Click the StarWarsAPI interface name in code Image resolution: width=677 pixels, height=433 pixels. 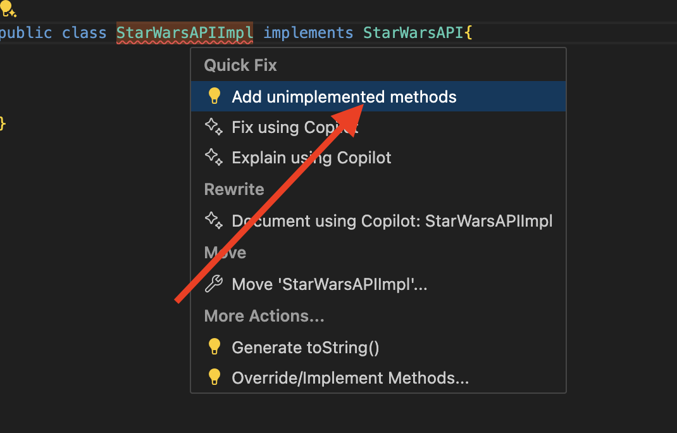coord(414,33)
